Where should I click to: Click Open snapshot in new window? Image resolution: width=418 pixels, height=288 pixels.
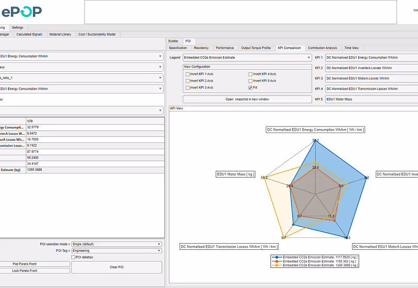(247, 99)
